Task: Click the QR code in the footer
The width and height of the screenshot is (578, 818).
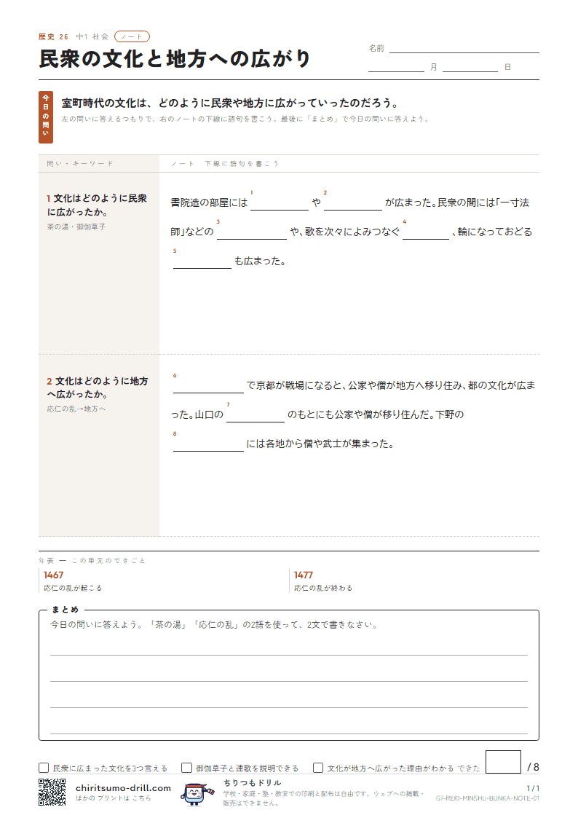Action: tap(52, 792)
